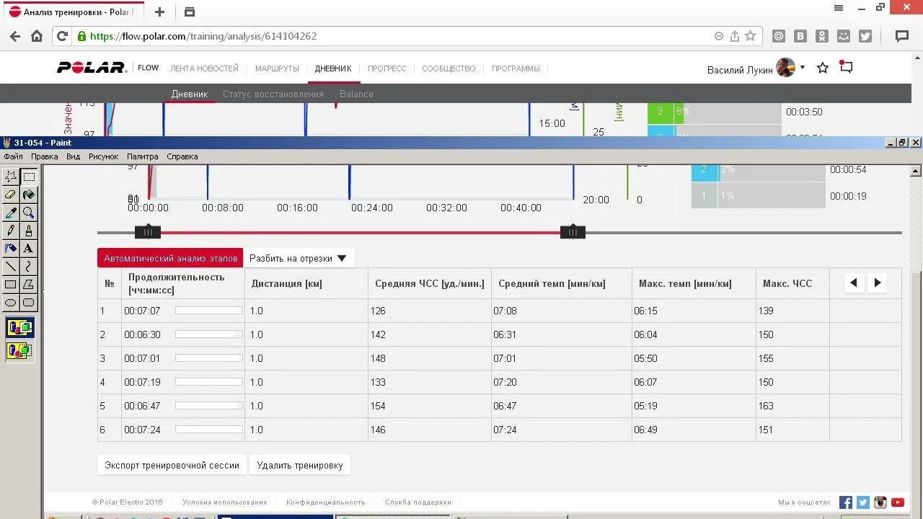This screenshot has height=519, width=923.
Task: Open the Paint 'Рисунок' menu
Action: coord(103,156)
